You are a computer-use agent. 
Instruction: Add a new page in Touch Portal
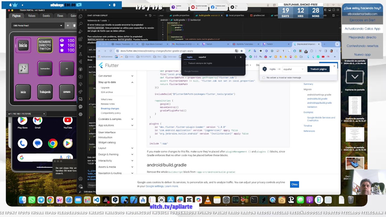tap(68, 26)
